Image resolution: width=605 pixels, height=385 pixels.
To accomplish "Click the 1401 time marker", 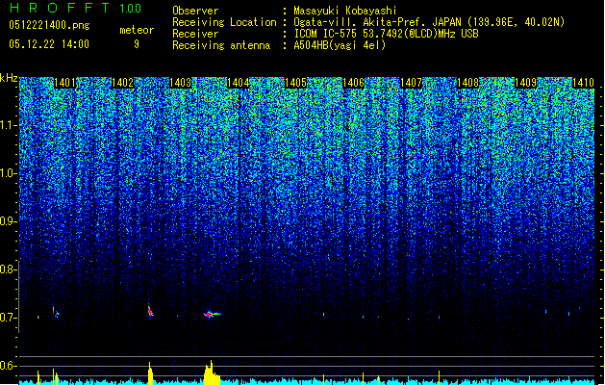I will [x=64, y=83].
